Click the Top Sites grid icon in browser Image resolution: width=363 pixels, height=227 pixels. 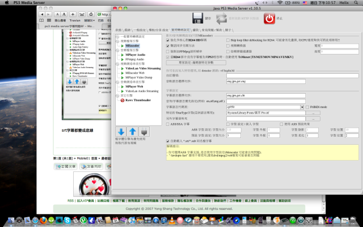tap(49, 20)
